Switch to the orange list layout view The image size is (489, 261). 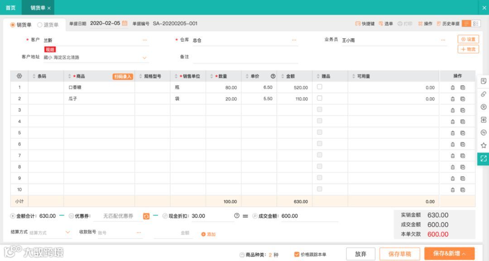coord(466,24)
